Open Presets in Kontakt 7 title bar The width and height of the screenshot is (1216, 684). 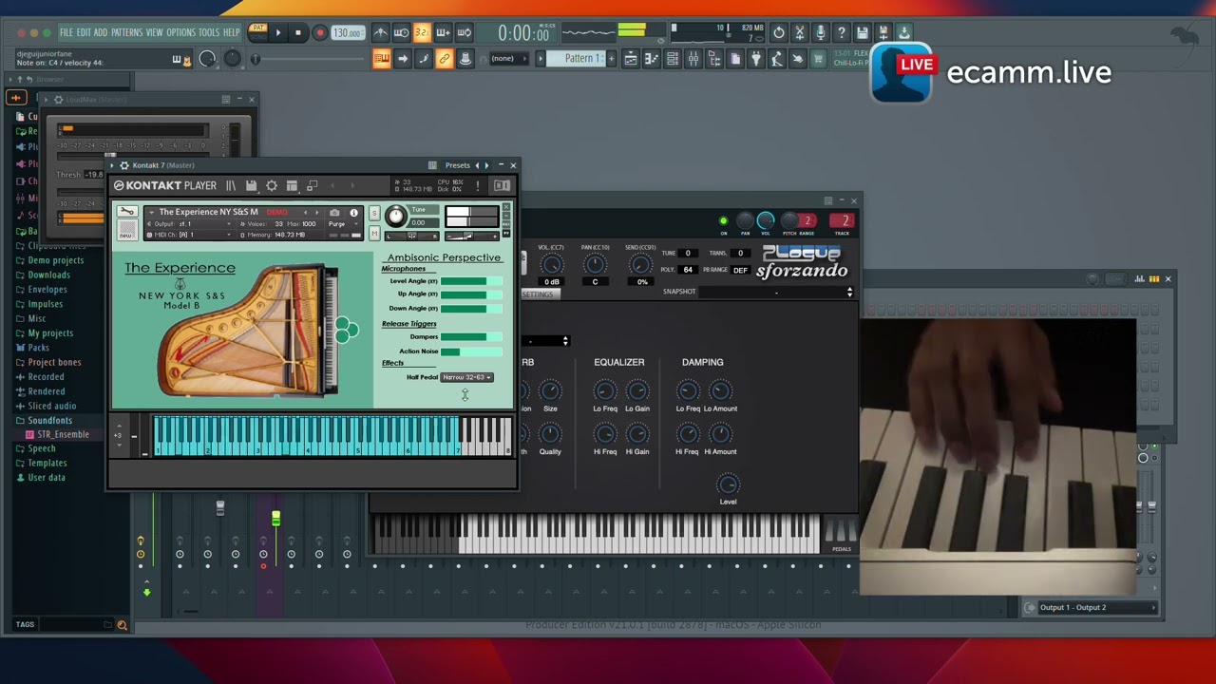point(457,165)
